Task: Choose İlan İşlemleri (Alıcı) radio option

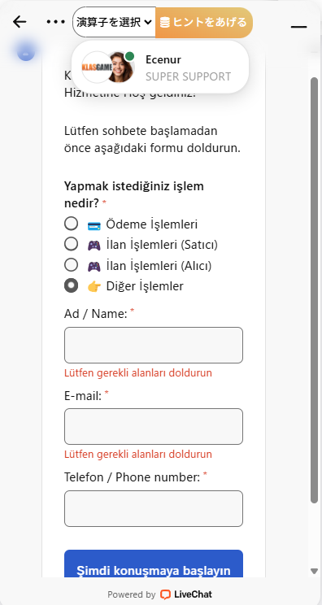Action: 71,265
